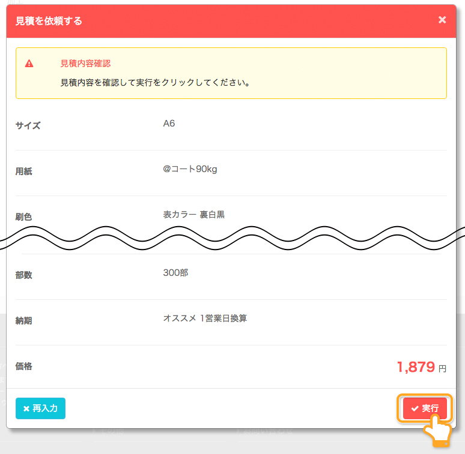Image resolution: width=465 pixels, height=454 pixels.
Task: Click the alert message about 実行をクリック
Action: coord(155,82)
